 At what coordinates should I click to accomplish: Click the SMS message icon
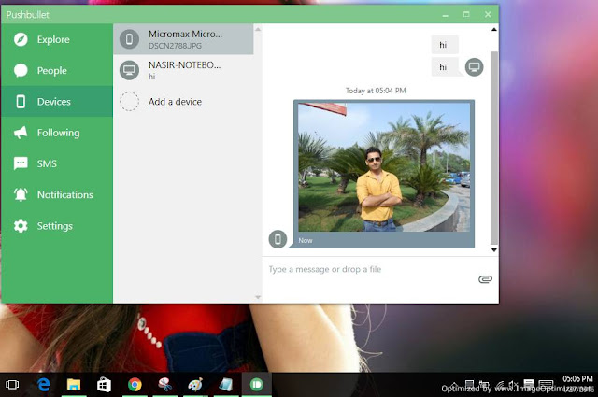pyautogui.click(x=21, y=163)
